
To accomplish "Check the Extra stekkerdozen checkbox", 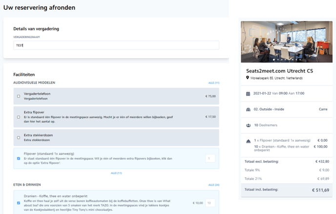I will click(x=19, y=138).
